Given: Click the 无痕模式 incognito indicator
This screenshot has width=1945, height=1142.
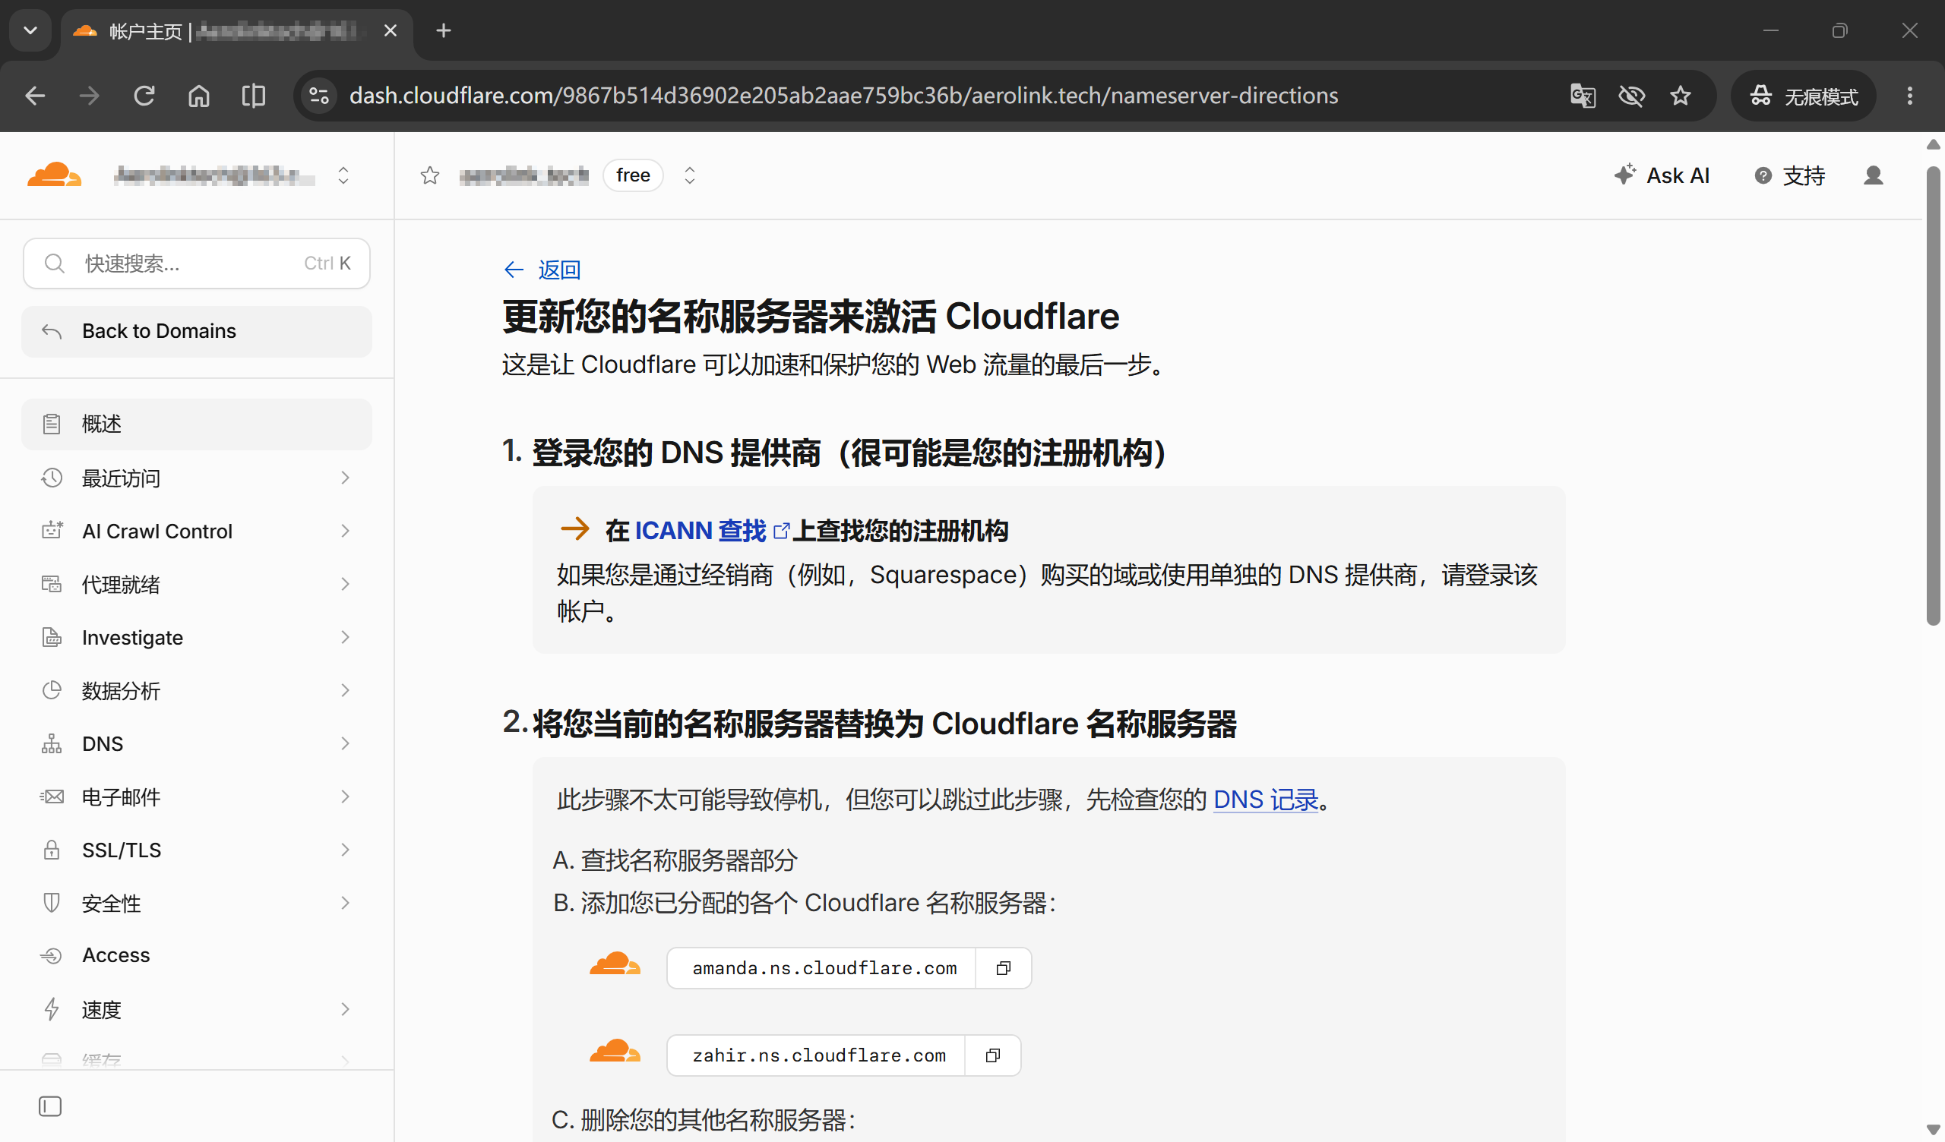Looking at the screenshot, I should [1803, 96].
